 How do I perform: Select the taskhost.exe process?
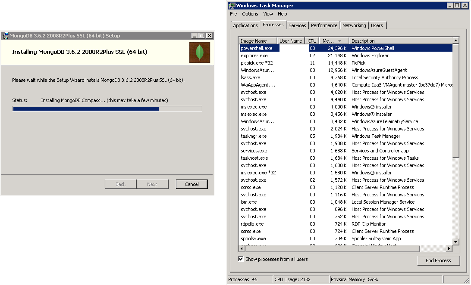click(x=254, y=158)
